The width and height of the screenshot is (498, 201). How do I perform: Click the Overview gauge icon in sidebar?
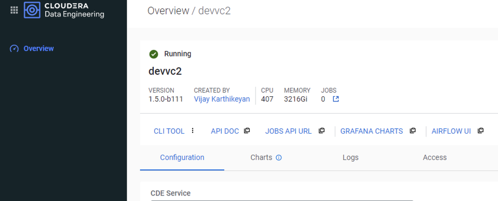click(x=14, y=48)
